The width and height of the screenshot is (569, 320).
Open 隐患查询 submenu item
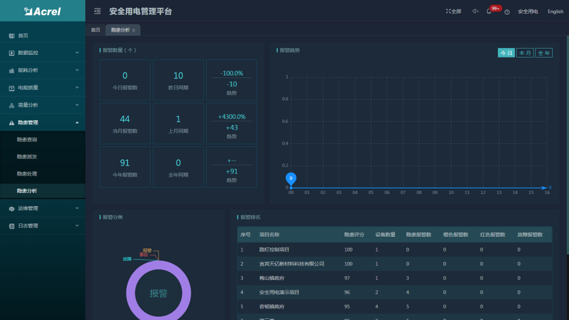click(x=27, y=140)
